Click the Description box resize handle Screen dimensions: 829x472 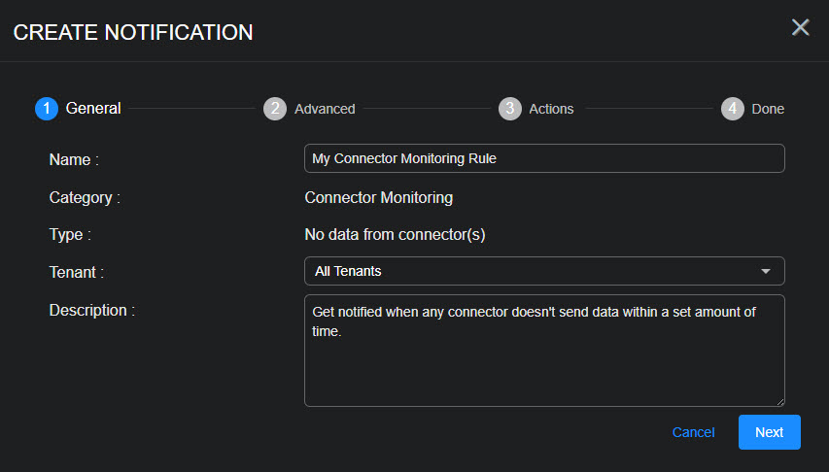click(x=779, y=401)
